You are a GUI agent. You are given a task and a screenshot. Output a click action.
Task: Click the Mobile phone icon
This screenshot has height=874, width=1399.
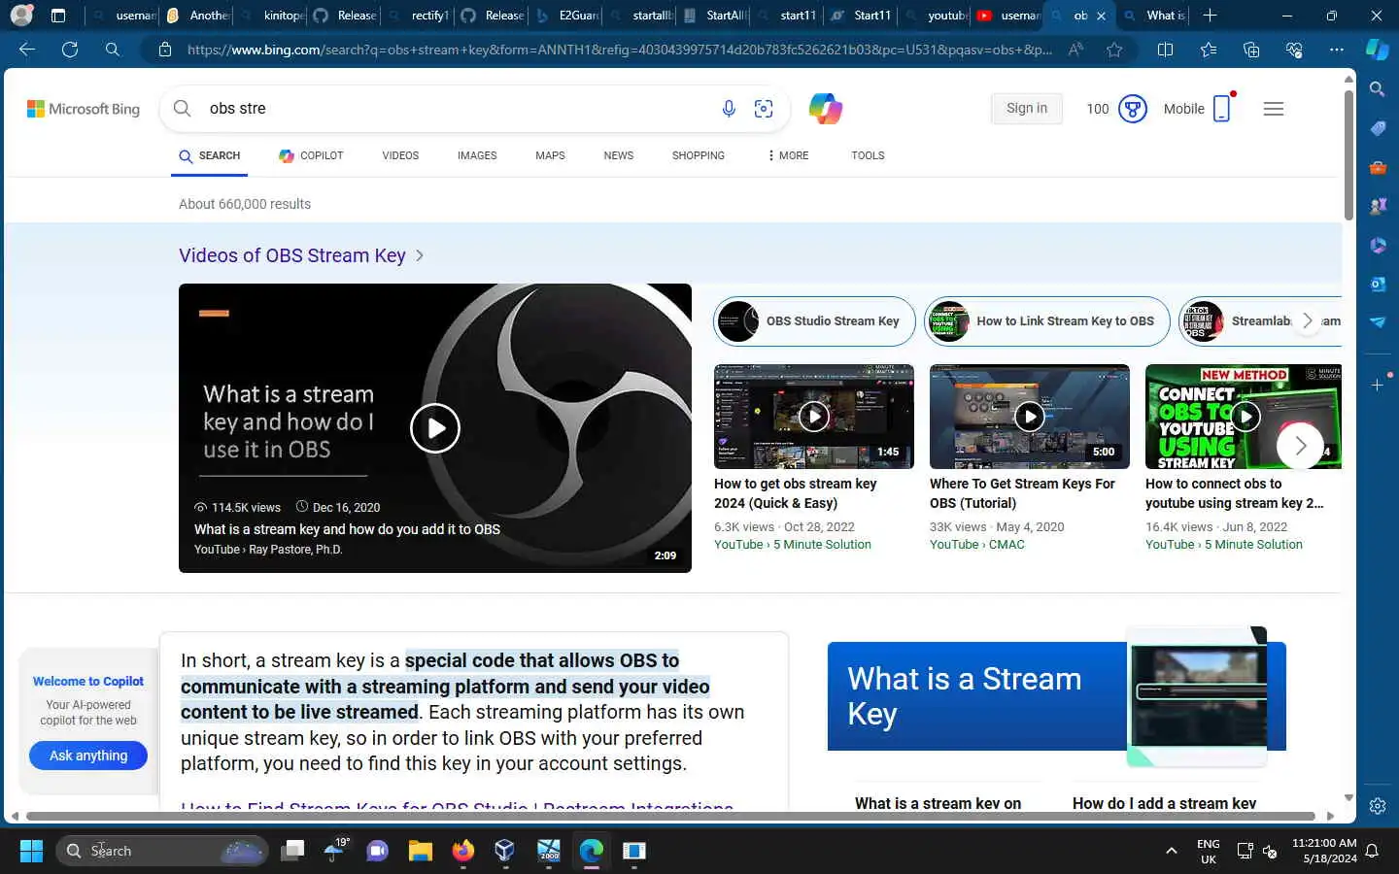pyautogui.click(x=1223, y=108)
